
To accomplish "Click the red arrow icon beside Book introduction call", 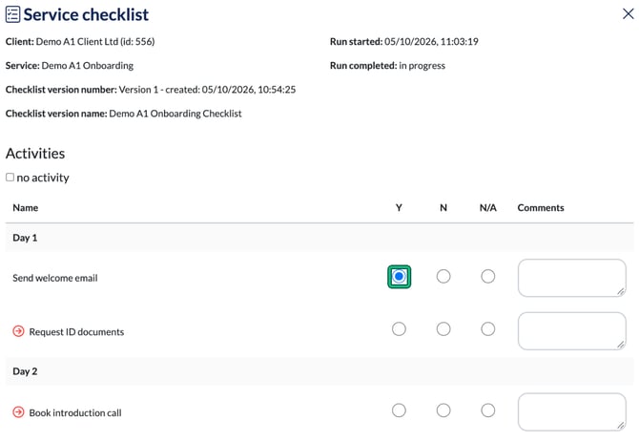I will pos(18,412).
